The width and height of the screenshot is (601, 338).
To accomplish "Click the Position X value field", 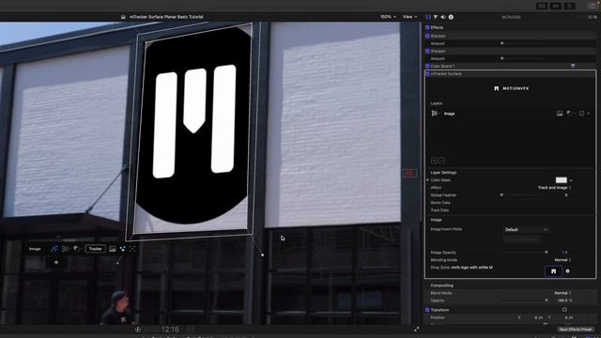I will coord(538,317).
